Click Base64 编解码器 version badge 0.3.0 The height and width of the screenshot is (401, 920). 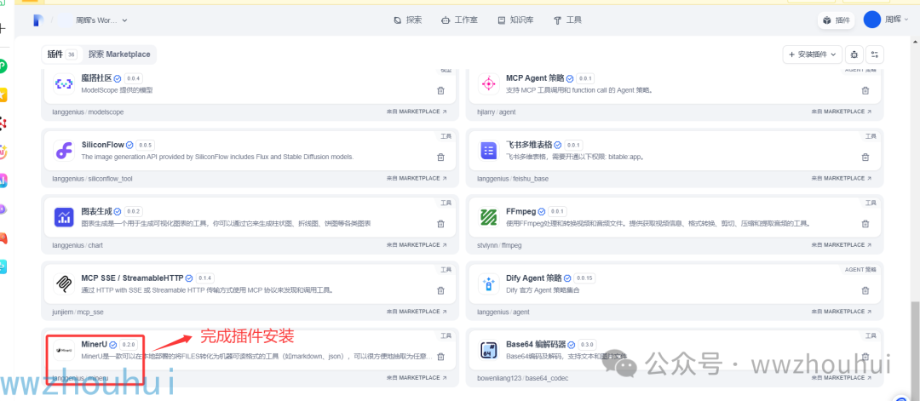point(587,344)
